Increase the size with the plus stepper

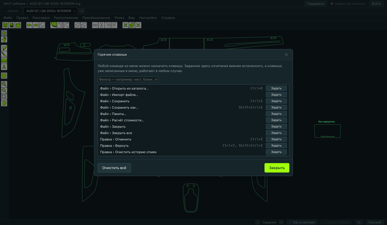coord(281,222)
